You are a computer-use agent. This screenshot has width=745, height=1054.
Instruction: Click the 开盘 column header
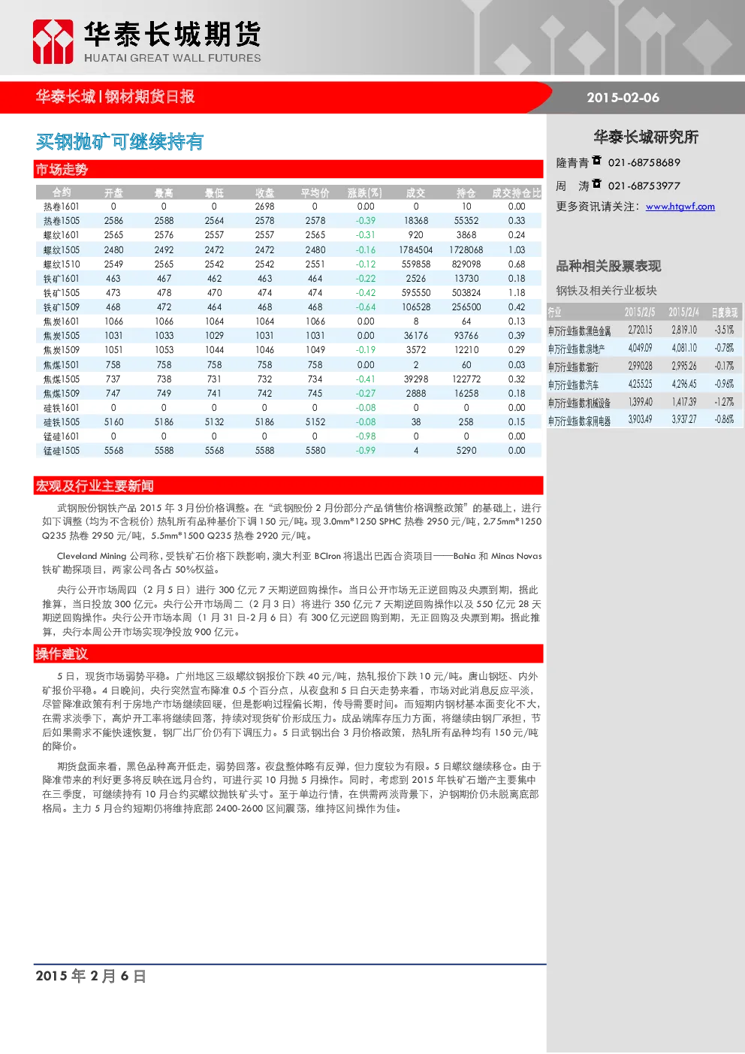[x=113, y=193]
